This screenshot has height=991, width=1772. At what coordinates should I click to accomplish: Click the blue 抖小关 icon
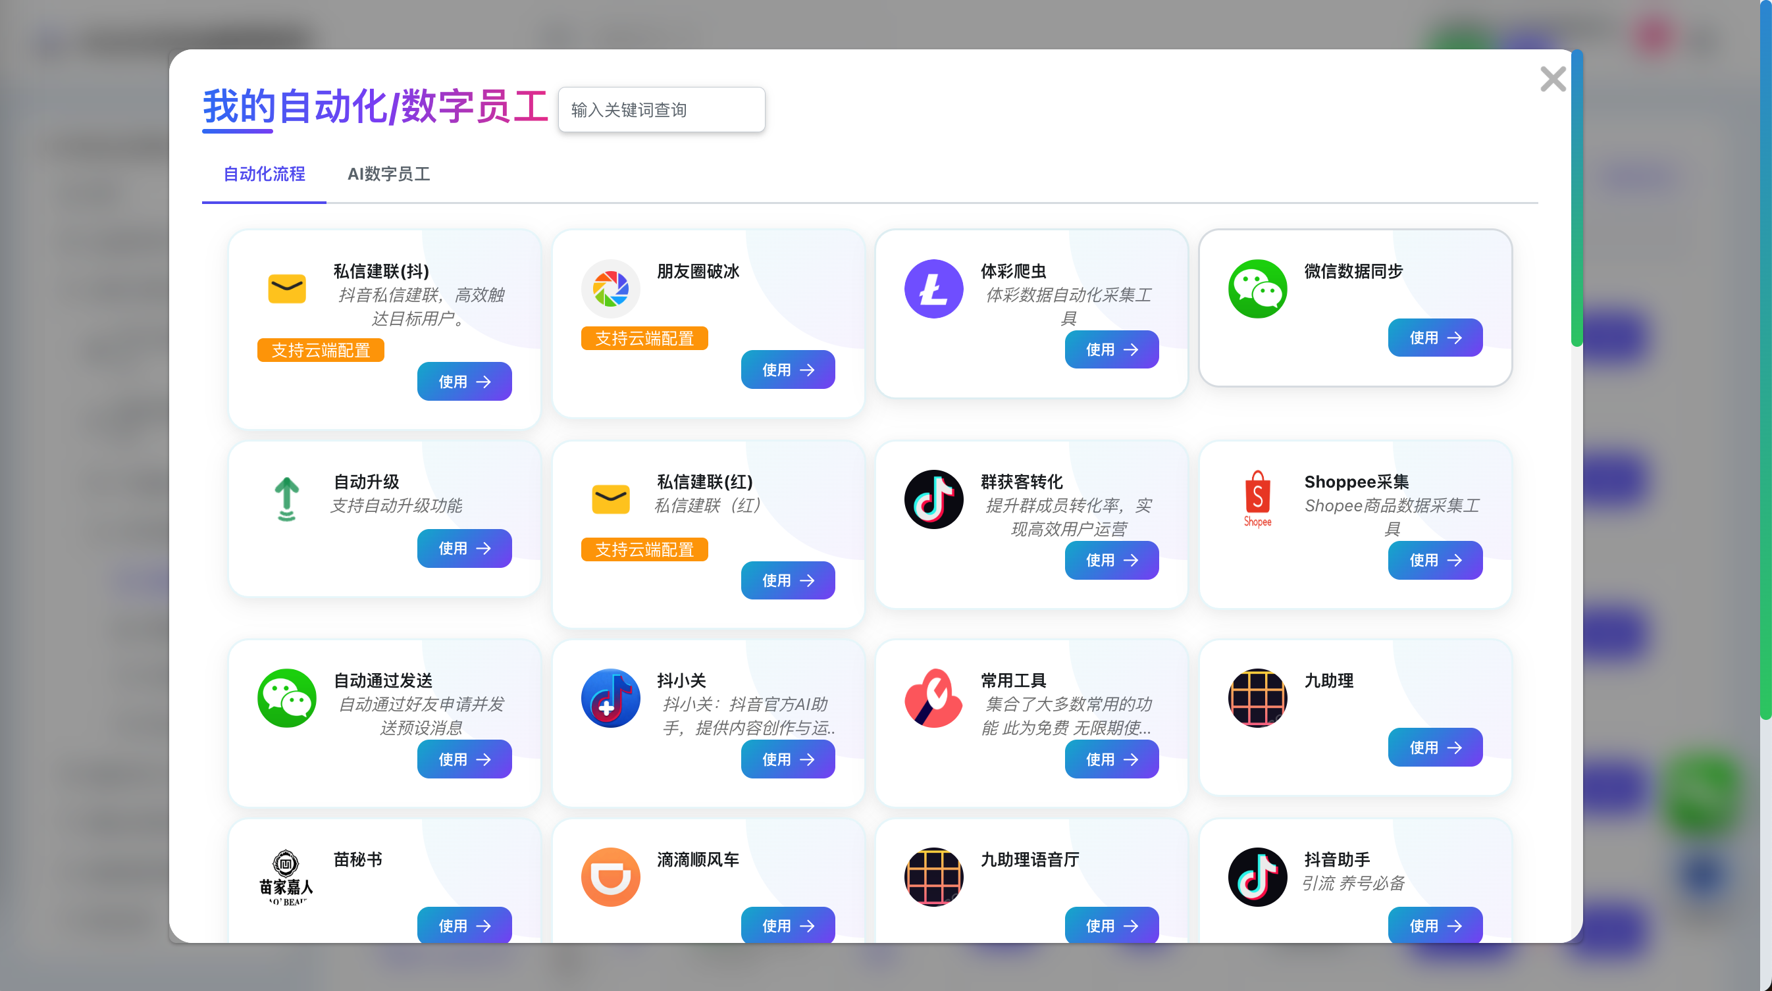[x=610, y=698]
